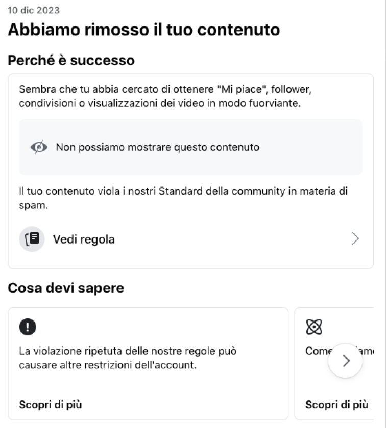The height and width of the screenshot is (428, 386).
Task: Click Scopri di più on the second card
Action: 337,405
